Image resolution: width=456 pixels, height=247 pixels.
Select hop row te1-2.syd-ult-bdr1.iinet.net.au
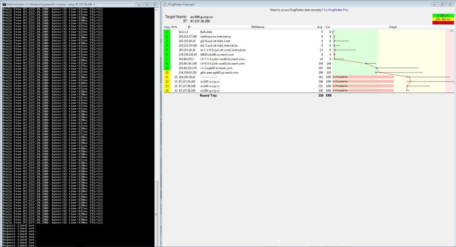click(309, 45)
